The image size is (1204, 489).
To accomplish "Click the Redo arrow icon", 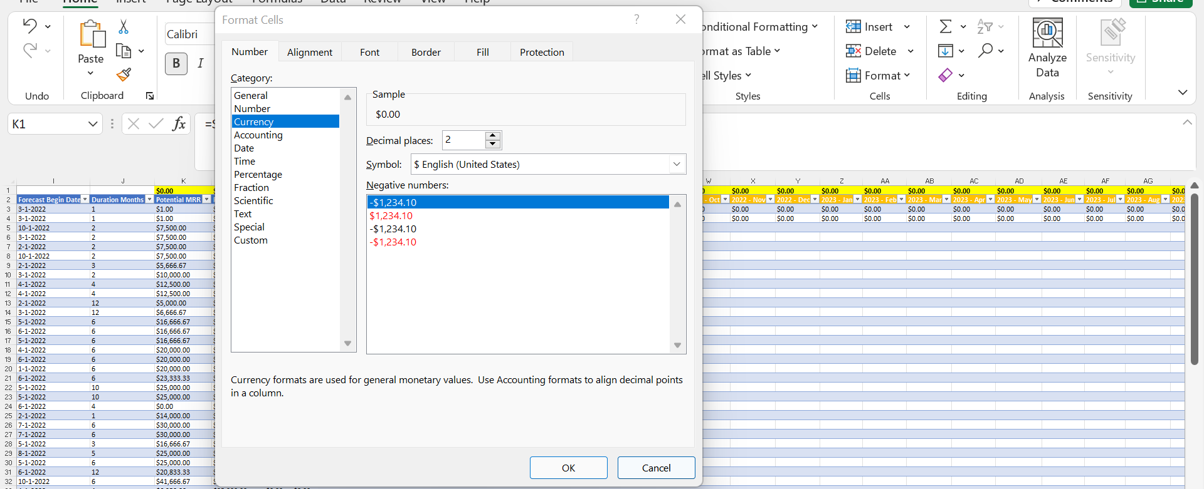I will [29, 50].
